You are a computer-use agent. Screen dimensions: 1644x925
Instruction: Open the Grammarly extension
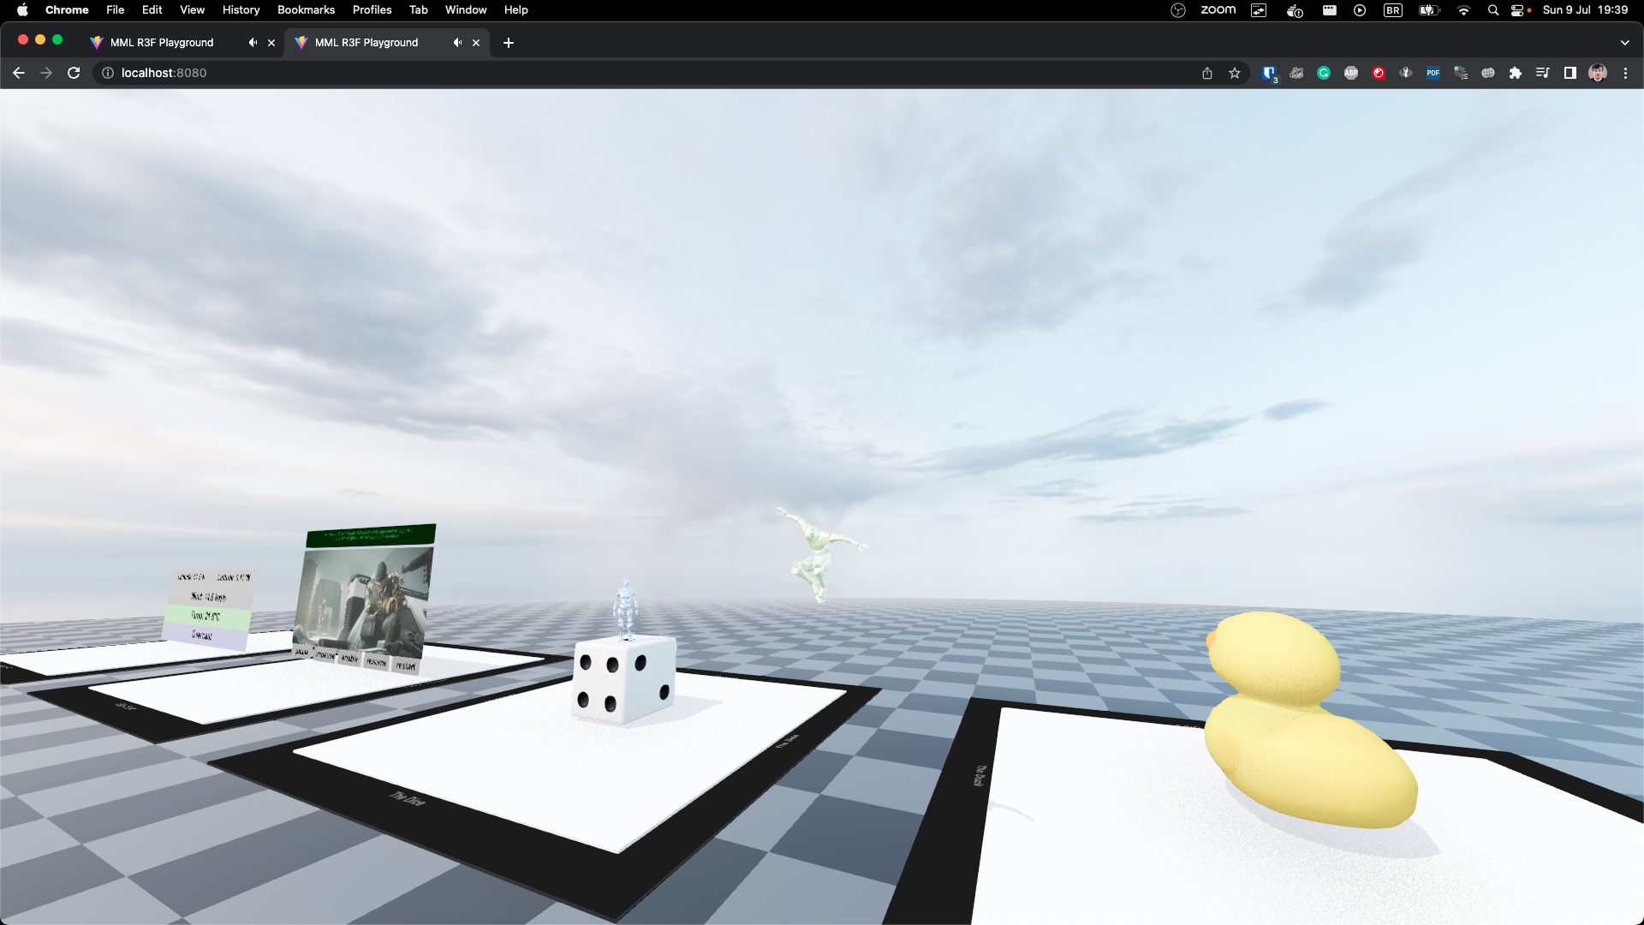[x=1324, y=73]
